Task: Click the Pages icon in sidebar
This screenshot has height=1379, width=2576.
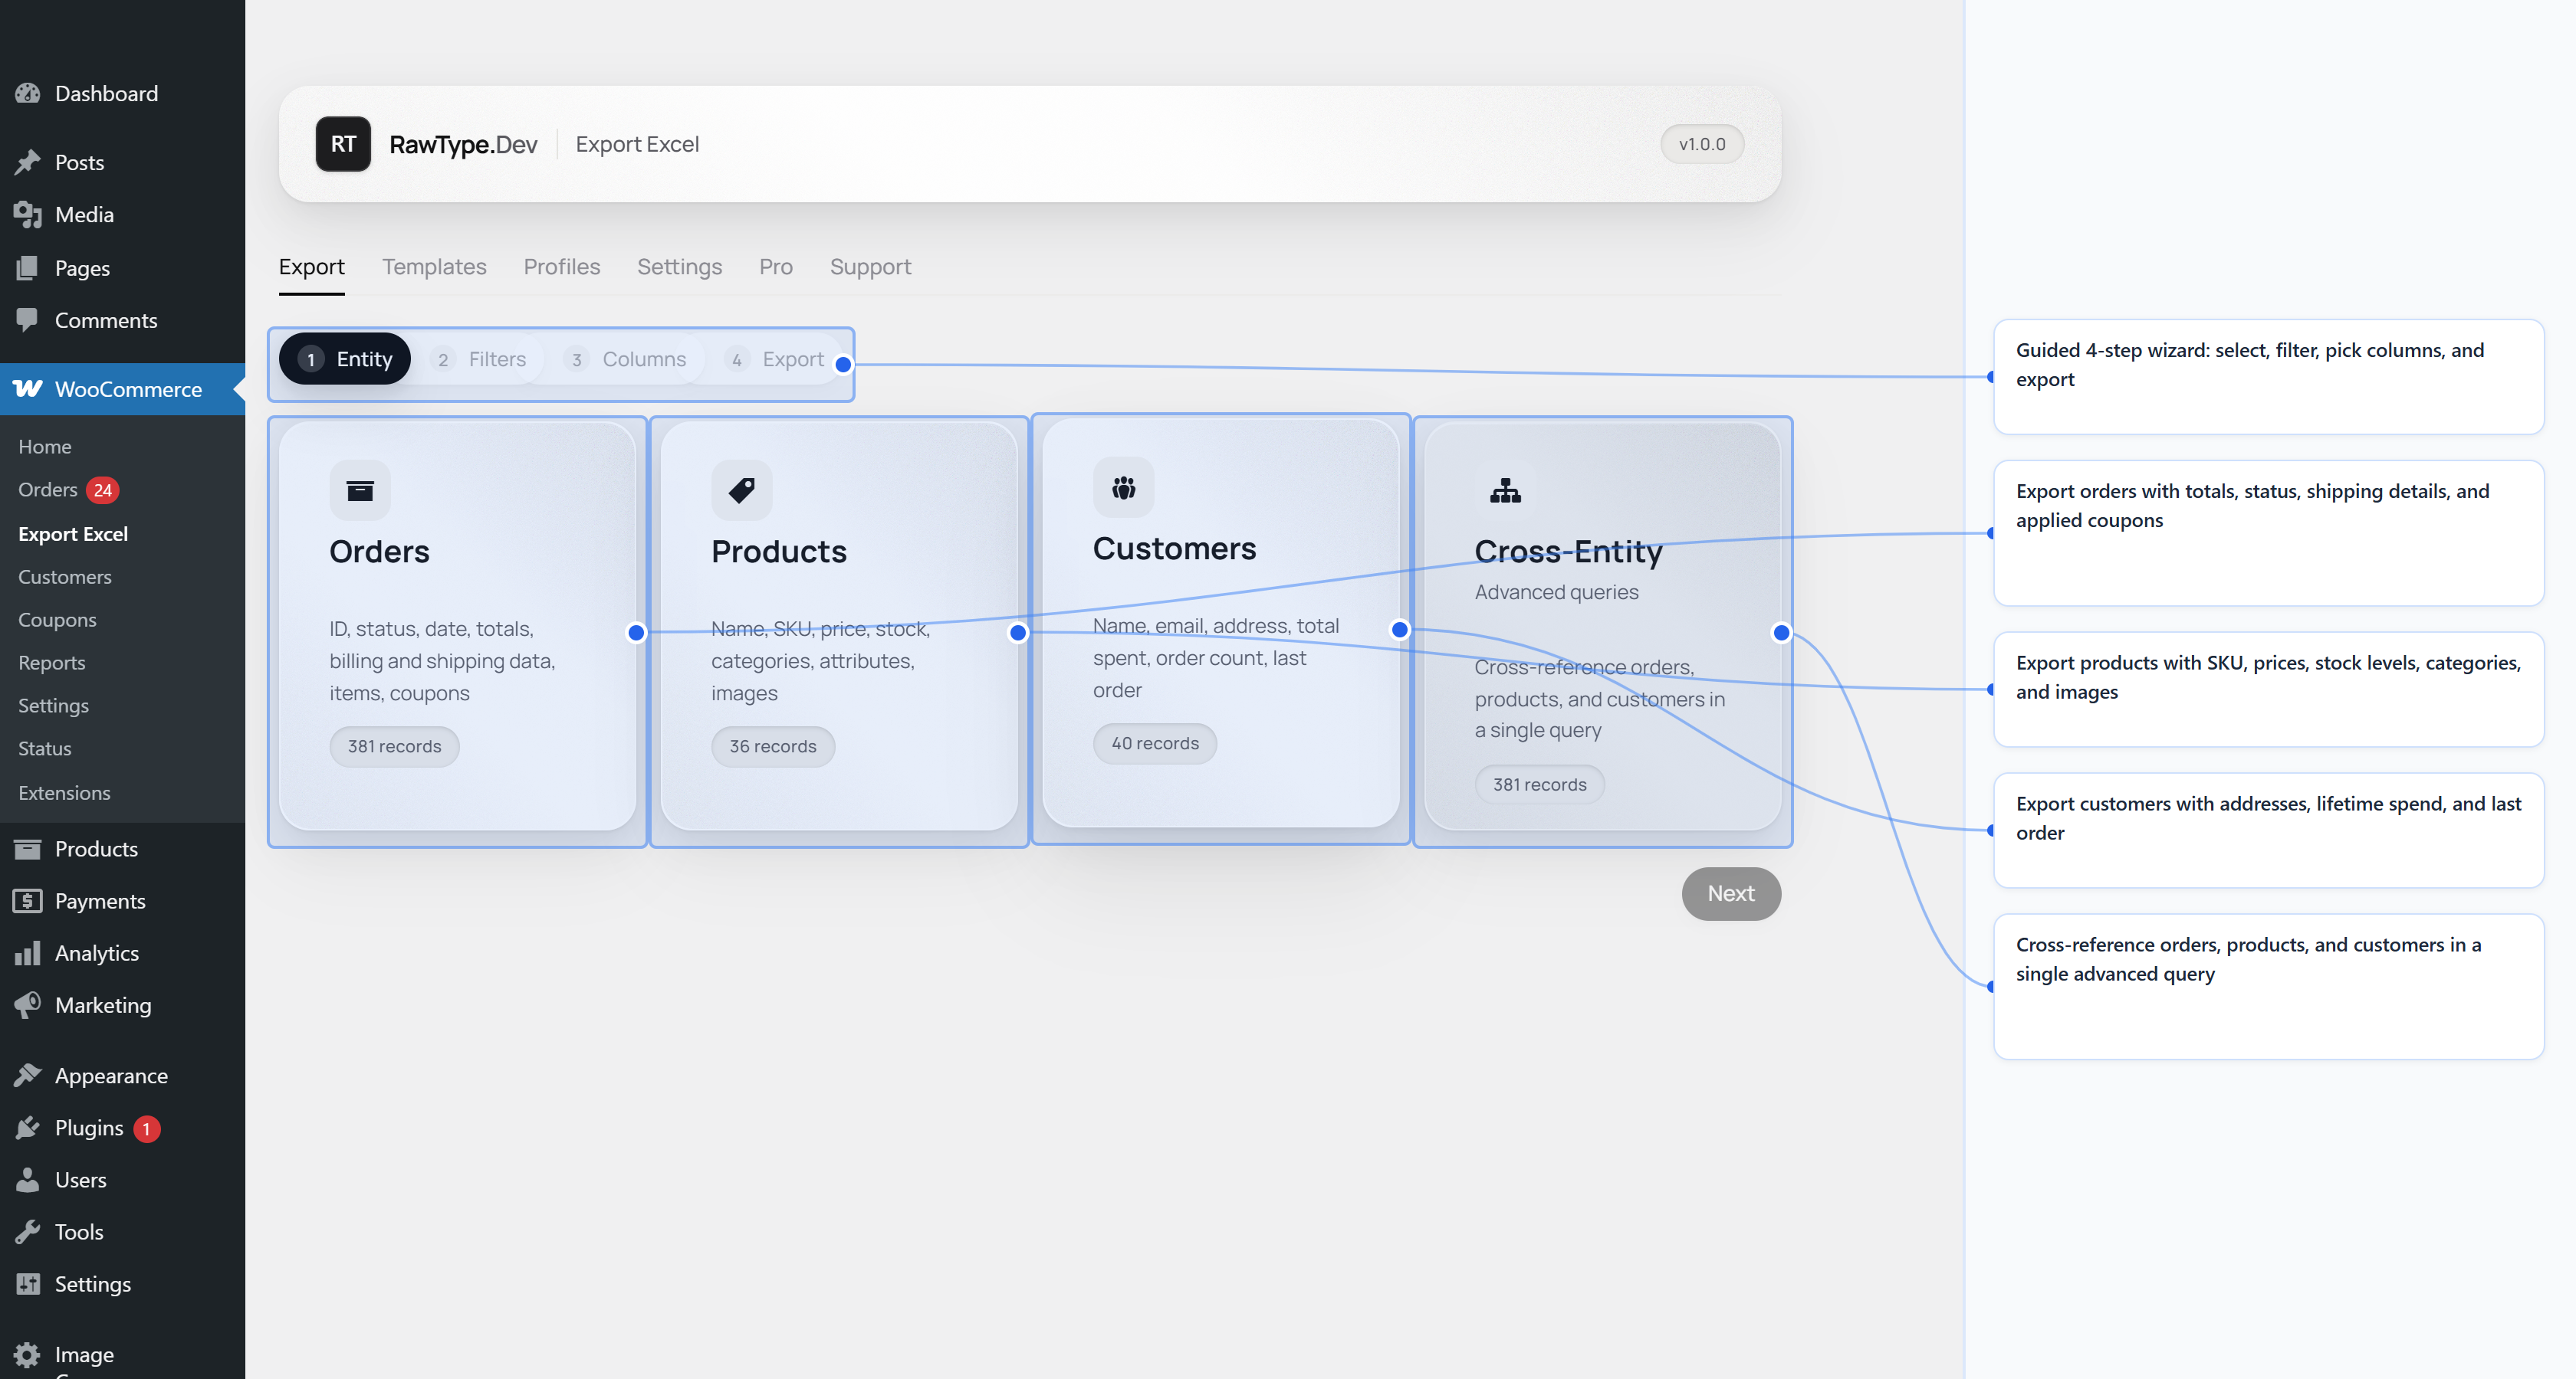Action: pos(28,268)
